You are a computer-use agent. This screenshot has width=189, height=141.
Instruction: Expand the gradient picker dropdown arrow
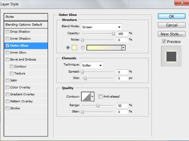124,48
